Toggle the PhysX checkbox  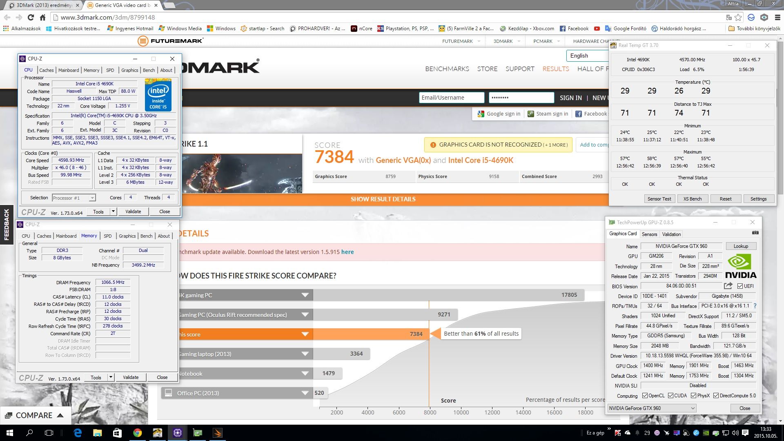click(693, 396)
